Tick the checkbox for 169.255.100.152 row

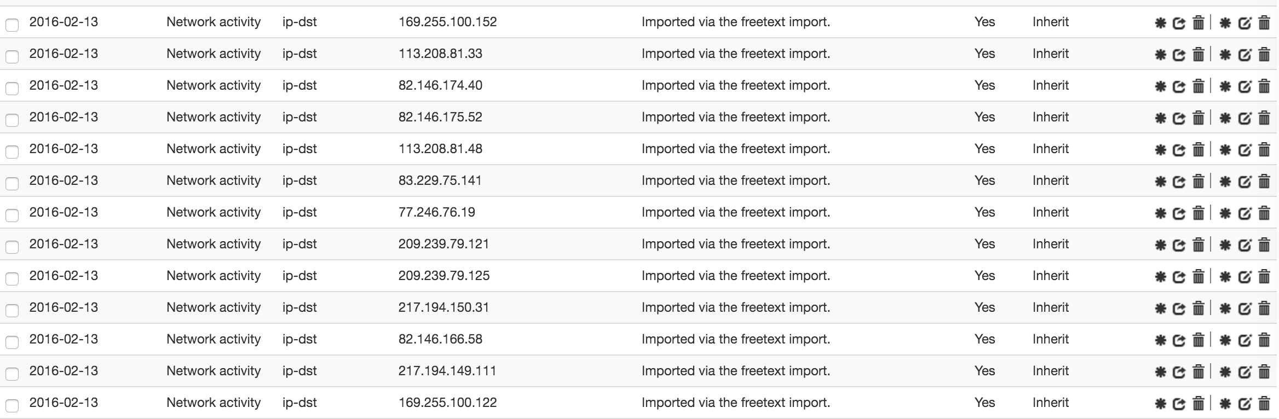(x=12, y=25)
